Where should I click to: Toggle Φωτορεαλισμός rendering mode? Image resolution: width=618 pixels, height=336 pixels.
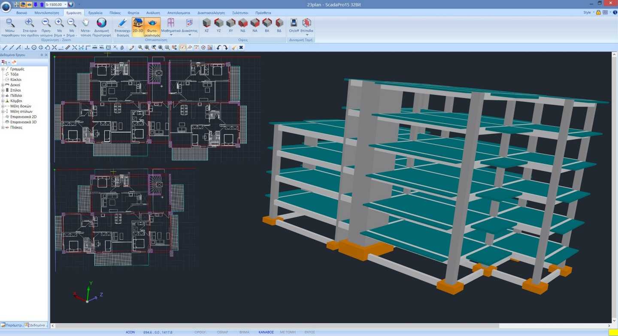click(x=153, y=27)
